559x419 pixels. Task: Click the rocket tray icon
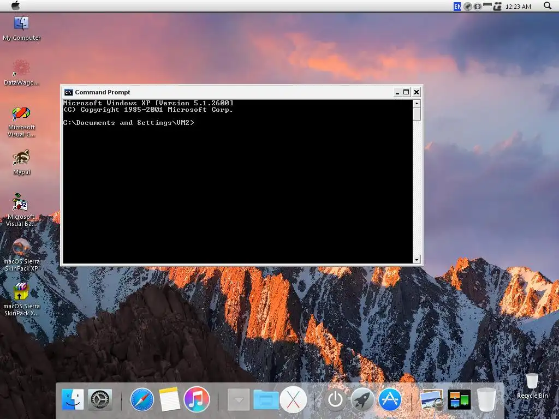[468, 7]
